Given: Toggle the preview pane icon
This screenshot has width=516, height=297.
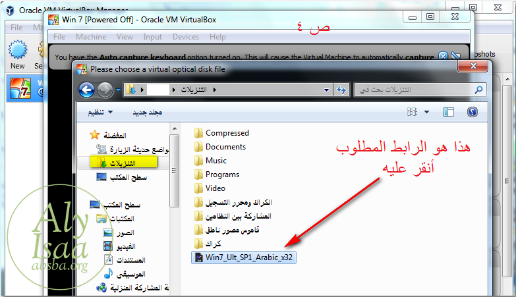Looking at the screenshot, I should point(449,112).
